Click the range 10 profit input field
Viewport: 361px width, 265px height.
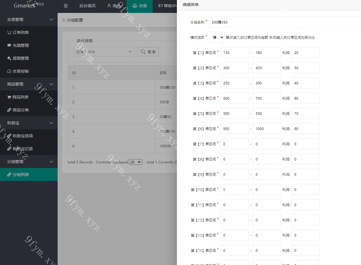point(305,189)
